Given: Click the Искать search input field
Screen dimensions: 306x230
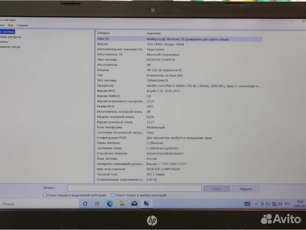Looking at the screenshot, I should 134,188.
